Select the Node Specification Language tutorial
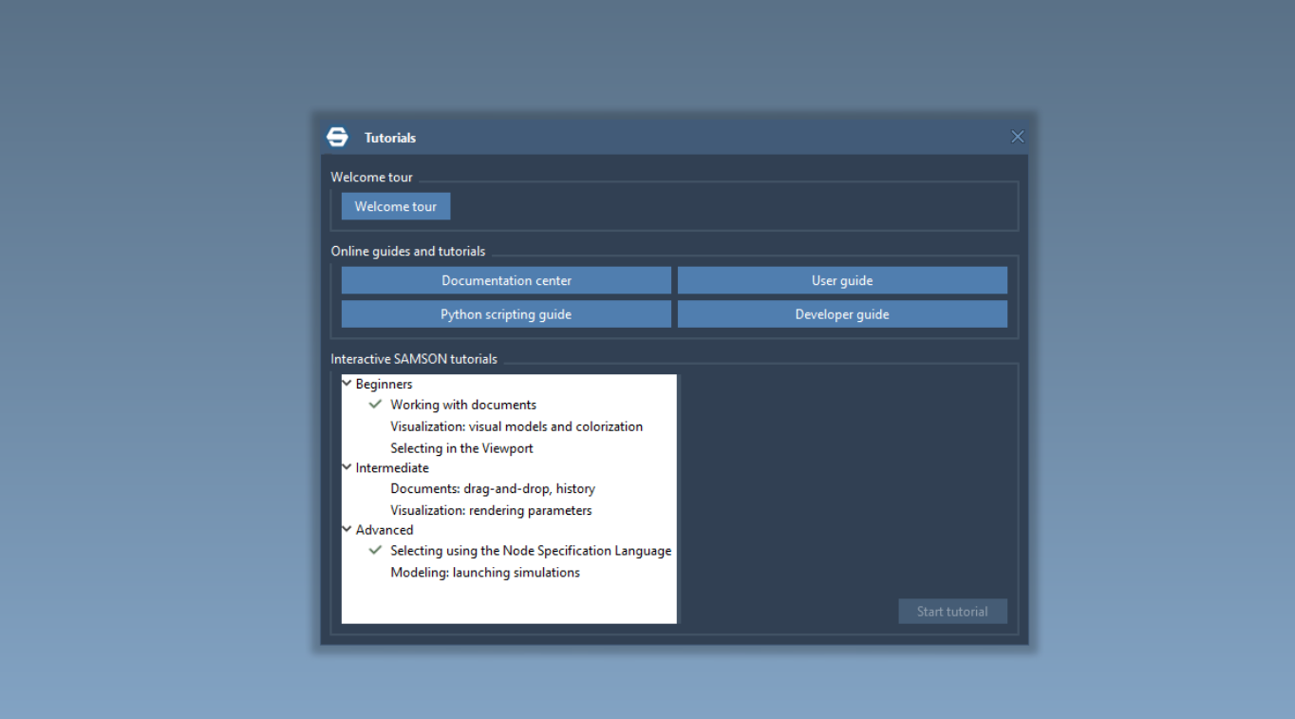 click(531, 551)
